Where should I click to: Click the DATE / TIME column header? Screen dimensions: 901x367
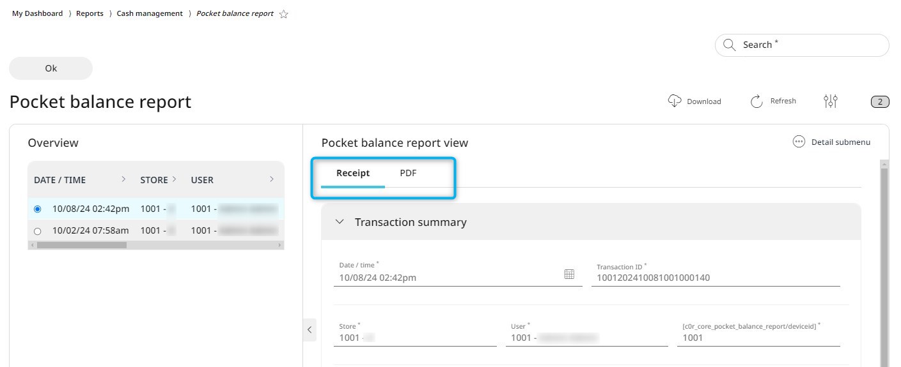[59, 180]
